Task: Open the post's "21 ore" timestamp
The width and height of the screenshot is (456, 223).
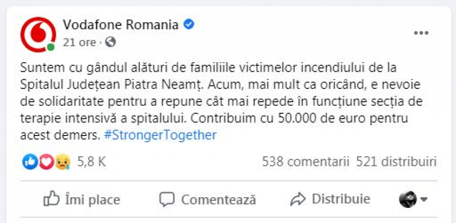Action: tap(79, 42)
